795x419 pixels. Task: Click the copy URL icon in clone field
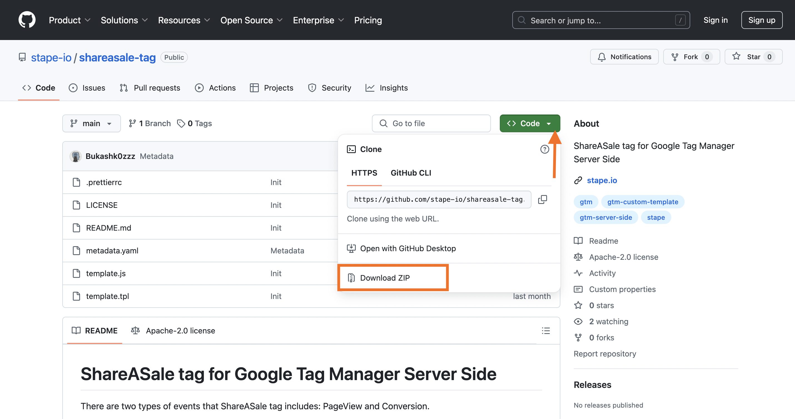point(542,199)
